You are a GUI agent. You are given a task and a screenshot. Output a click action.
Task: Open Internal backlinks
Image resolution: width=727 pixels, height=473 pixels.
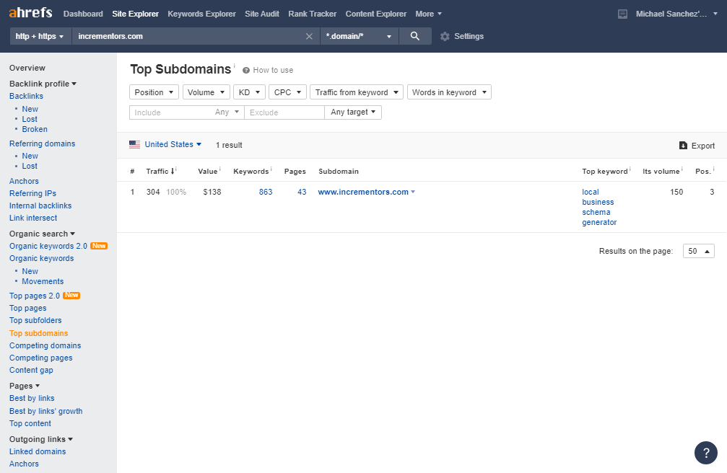[x=40, y=205]
